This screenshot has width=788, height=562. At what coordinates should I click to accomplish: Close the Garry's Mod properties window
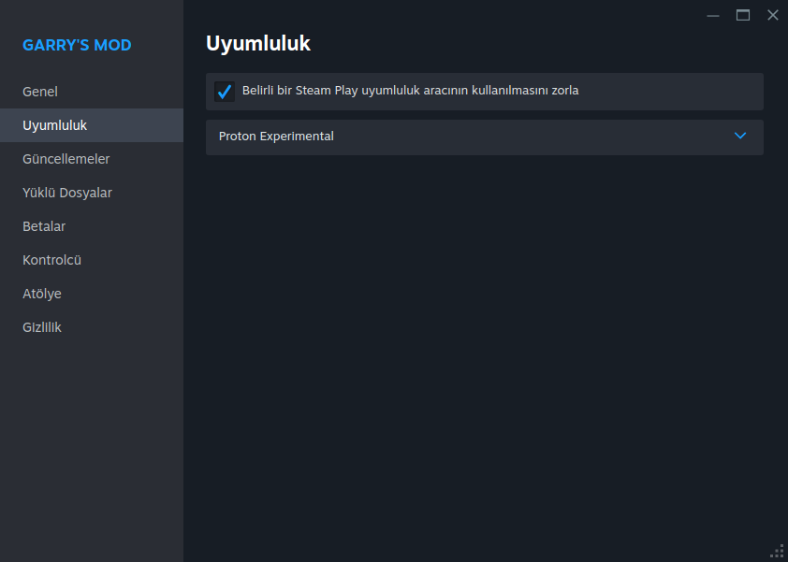(773, 15)
